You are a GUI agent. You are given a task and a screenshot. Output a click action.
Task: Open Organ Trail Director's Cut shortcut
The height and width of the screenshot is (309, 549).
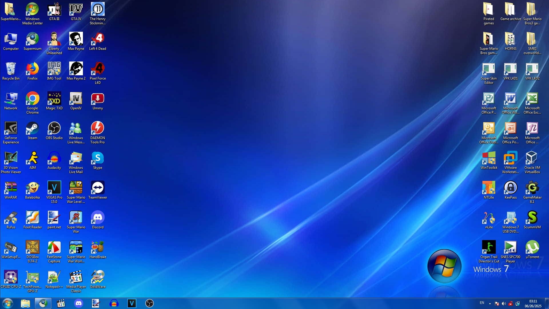pyautogui.click(x=489, y=252)
